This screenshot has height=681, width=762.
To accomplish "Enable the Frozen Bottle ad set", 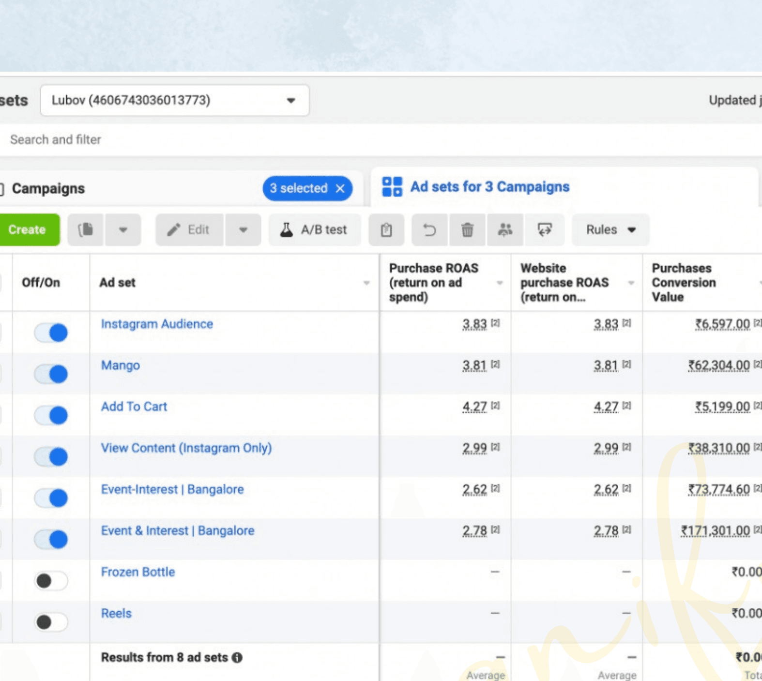I will coord(51,580).
